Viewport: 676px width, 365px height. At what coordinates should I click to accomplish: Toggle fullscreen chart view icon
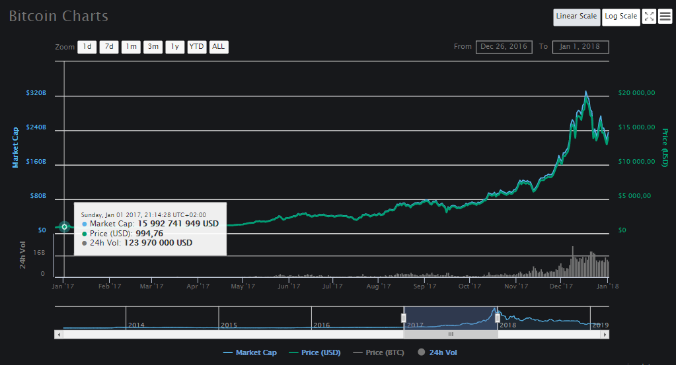pyautogui.click(x=649, y=17)
